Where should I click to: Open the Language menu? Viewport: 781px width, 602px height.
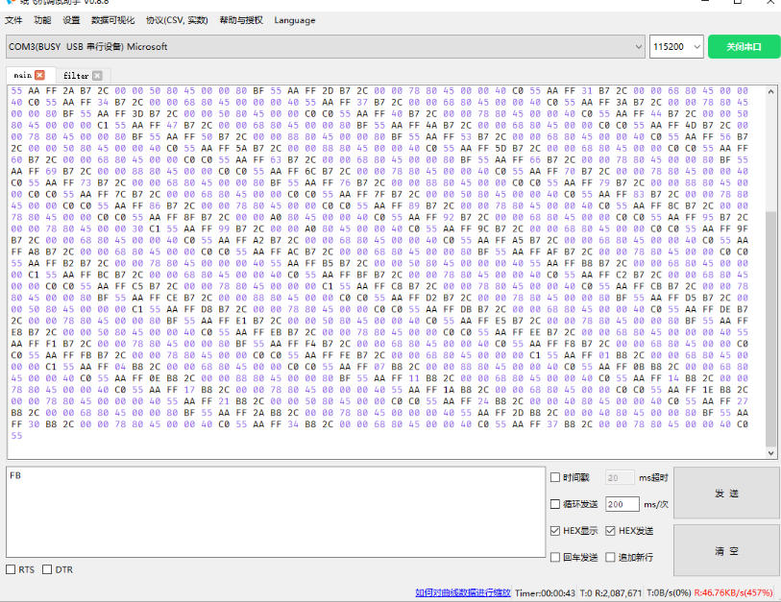click(294, 20)
